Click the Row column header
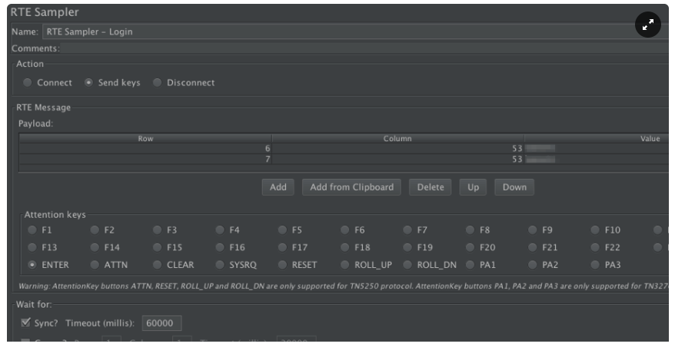675x347 pixels. click(145, 138)
